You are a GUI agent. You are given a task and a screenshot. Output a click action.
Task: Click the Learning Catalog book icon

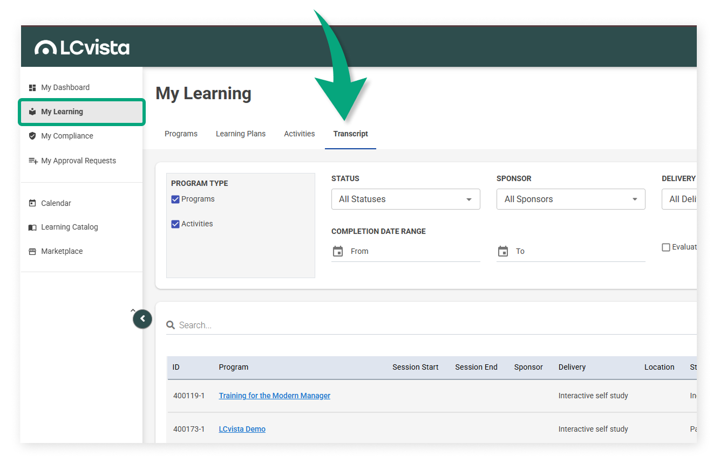(32, 227)
